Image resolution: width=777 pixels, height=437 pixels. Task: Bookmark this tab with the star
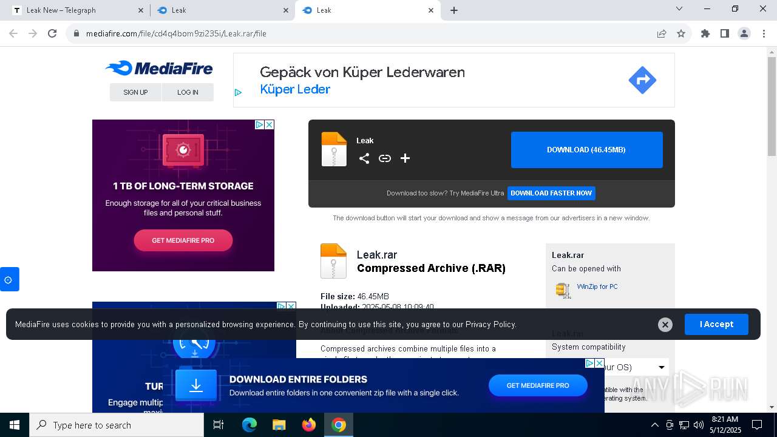681,34
